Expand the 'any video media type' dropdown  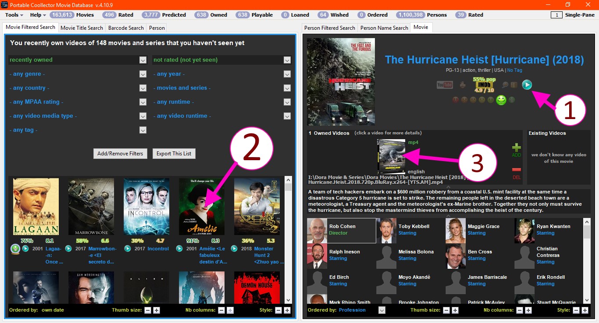click(143, 116)
